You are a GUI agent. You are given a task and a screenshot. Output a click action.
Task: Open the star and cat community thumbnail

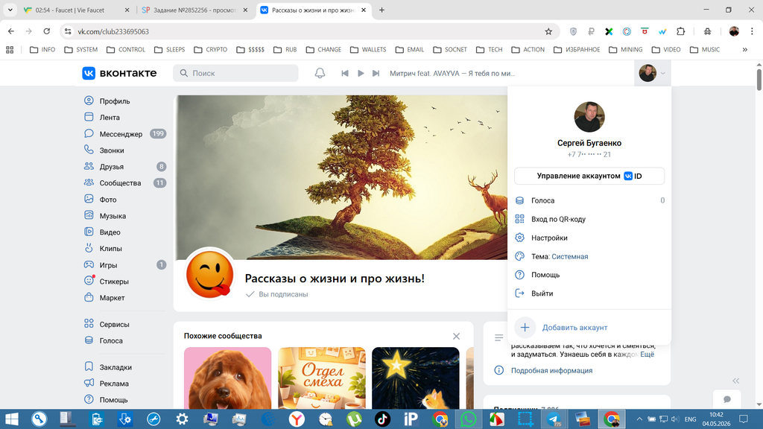(x=416, y=378)
